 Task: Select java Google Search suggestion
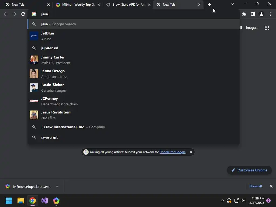[x=134, y=24]
